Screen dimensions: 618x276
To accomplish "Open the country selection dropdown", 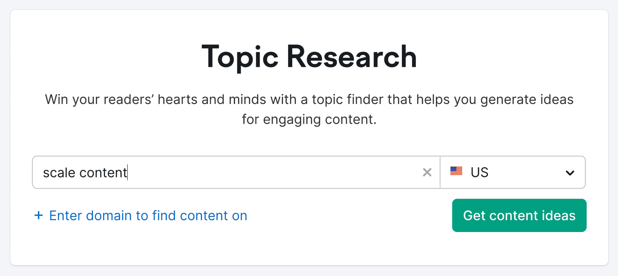I will (x=512, y=172).
